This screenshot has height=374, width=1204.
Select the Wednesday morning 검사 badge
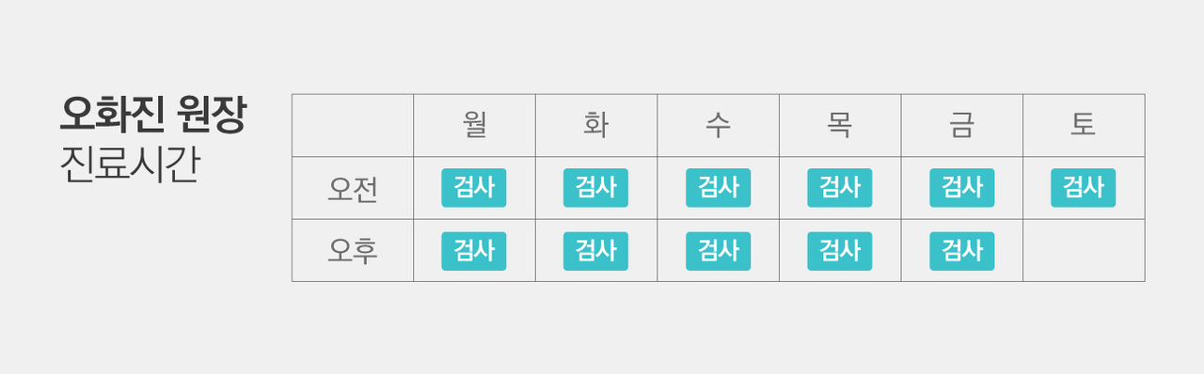718,188
